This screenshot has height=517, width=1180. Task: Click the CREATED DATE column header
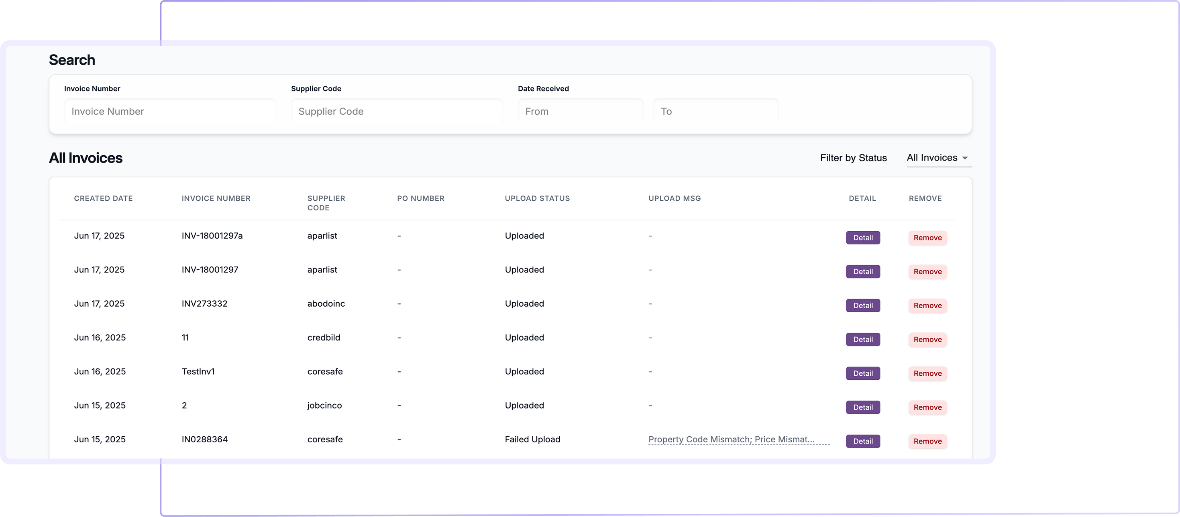click(x=103, y=198)
